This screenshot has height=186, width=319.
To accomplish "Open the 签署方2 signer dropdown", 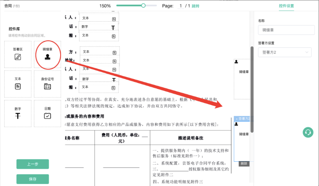I will point(285,52).
